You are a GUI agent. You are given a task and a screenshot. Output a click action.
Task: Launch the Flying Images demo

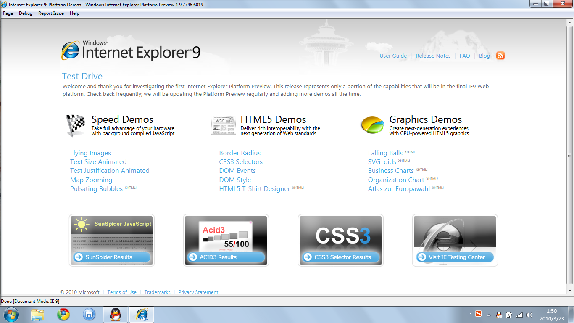90,153
